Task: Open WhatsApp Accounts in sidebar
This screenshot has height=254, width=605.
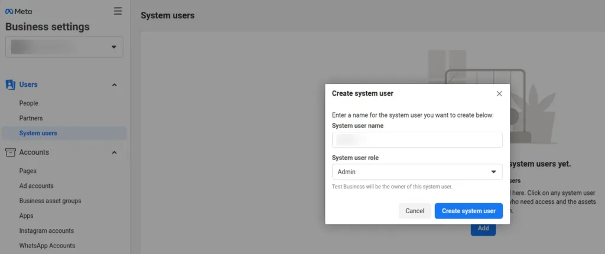Action: [x=47, y=246]
